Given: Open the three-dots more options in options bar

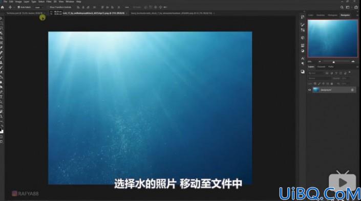Looking at the screenshot, I should (x=127, y=7).
